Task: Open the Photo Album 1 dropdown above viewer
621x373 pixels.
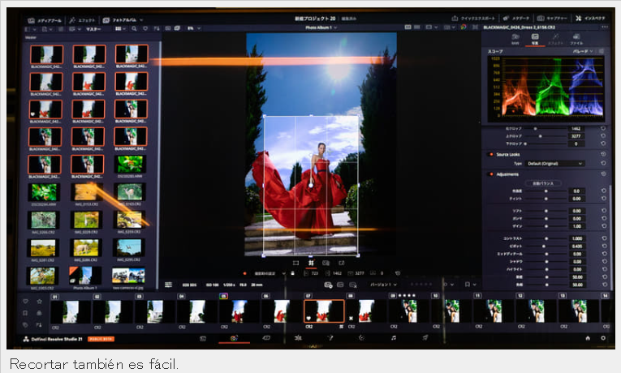Action: pyautogui.click(x=321, y=28)
